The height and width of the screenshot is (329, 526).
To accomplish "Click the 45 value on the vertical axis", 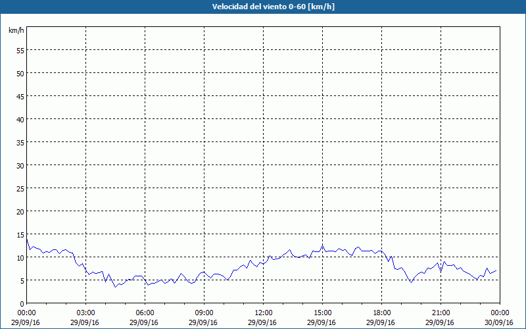I will click(x=20, y=96).
